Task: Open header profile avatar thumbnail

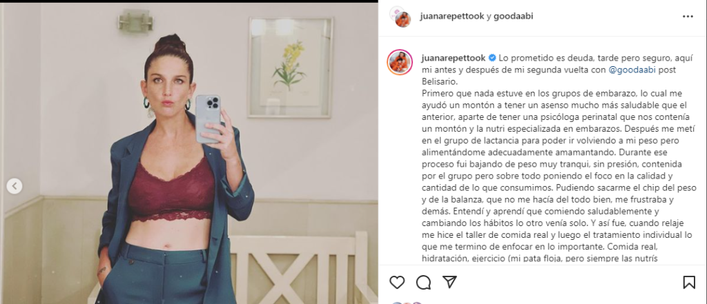Action: [400, 17]
